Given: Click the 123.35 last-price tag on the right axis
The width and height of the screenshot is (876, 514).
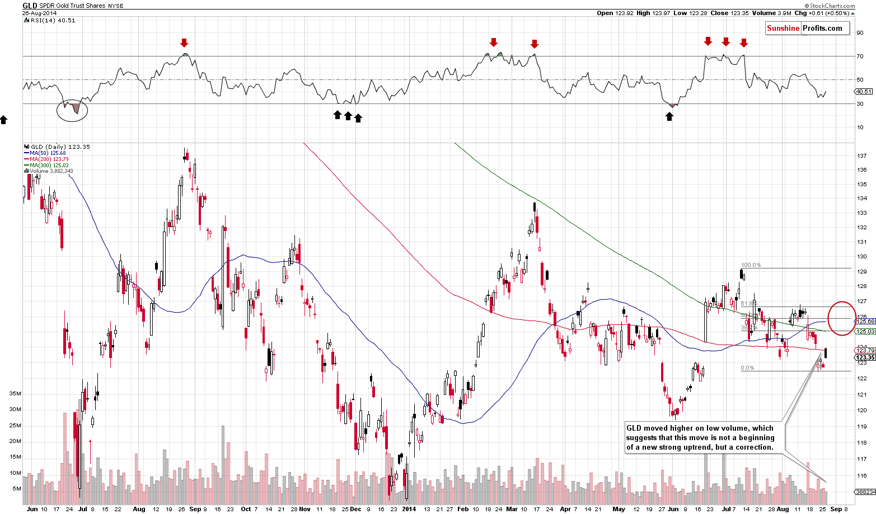Looking at the screenshot, I should 865,357.
